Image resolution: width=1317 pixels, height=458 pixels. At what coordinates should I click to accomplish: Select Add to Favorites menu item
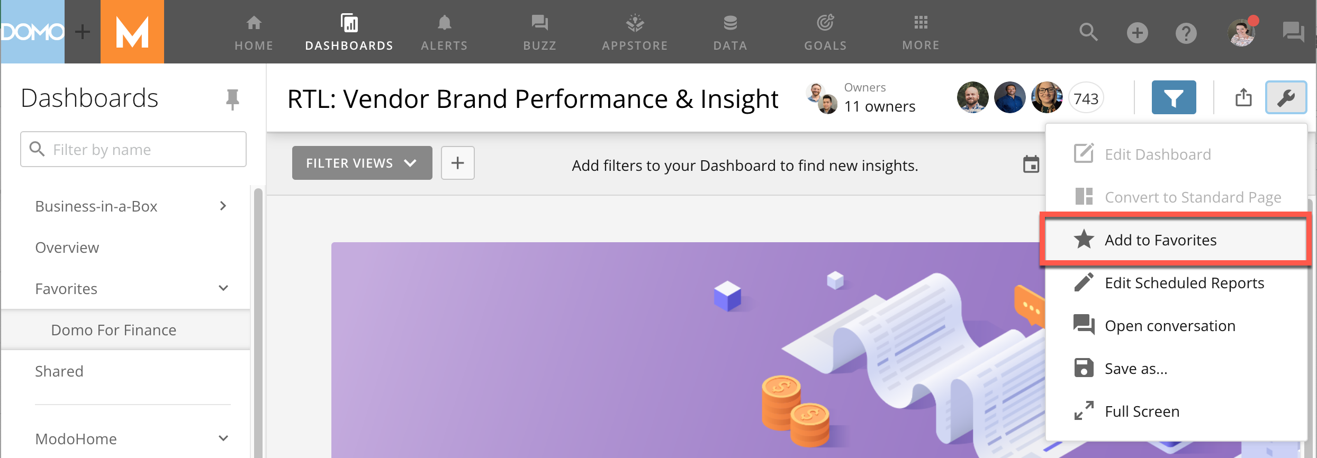[x=1160, y=240]
